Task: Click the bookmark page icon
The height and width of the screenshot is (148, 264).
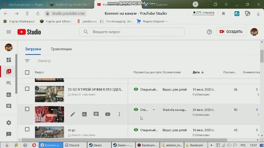Action: (224, 14)
